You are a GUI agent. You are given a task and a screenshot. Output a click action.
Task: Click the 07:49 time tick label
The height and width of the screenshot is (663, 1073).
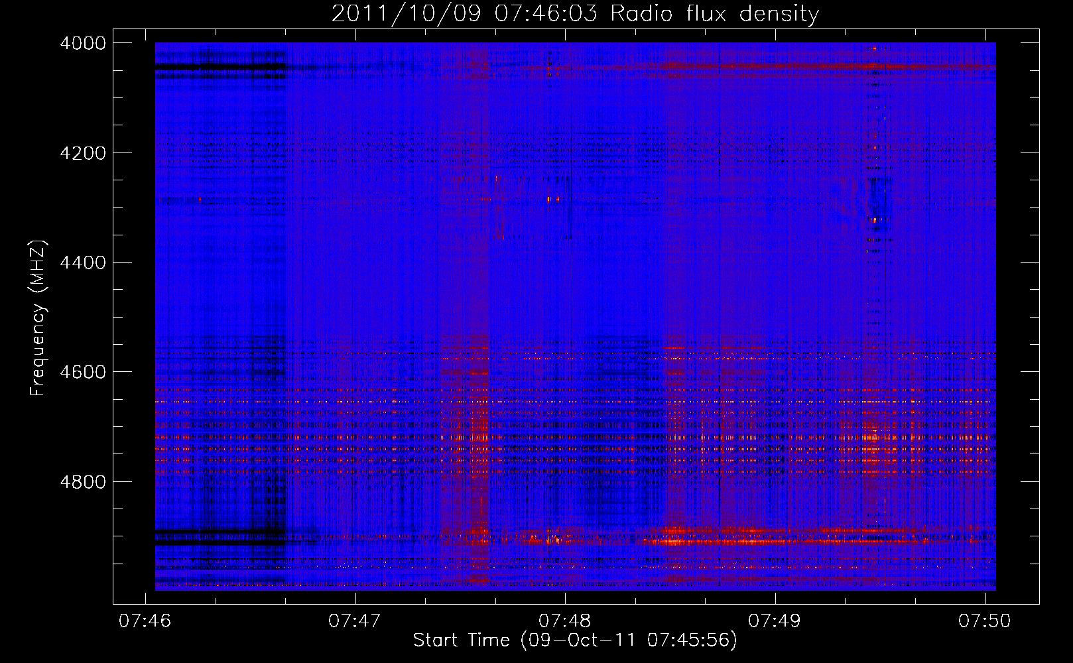(x=775, y=621)
